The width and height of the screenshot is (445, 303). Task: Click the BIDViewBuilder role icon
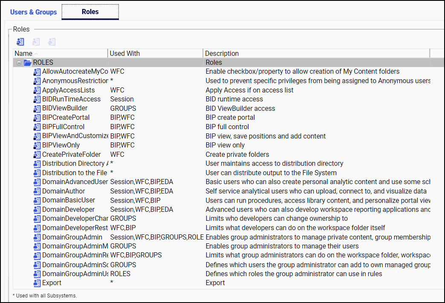(x=37, y=108)
